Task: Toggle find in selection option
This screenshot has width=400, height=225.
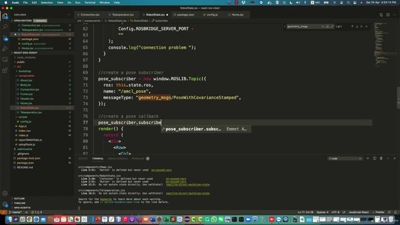Action: point(361,26)
